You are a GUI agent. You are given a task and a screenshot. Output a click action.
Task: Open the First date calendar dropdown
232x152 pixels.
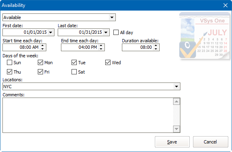[51, 32]
